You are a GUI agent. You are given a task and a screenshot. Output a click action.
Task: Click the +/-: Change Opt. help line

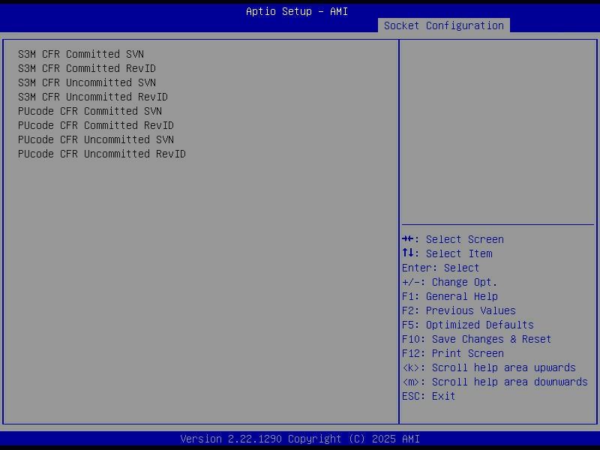click(449, 282)
